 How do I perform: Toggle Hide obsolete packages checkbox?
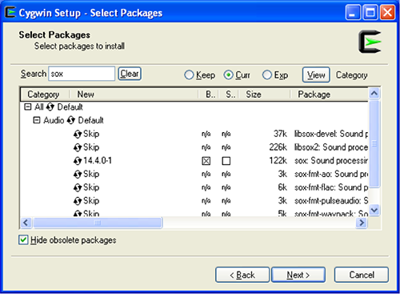23,240
